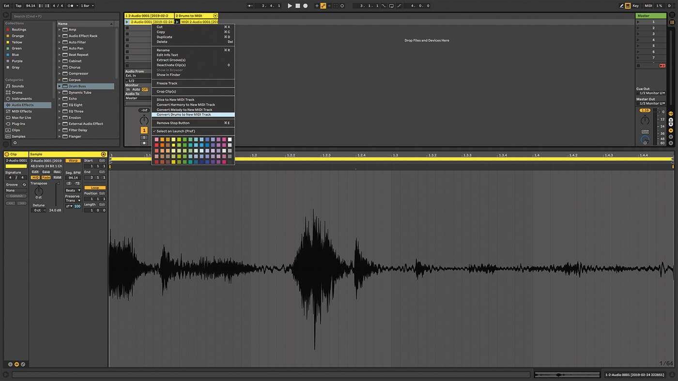The width and height of the screenshot is (678, 381).
Task: Click the sample Rev. button
Action: (57, 172)
